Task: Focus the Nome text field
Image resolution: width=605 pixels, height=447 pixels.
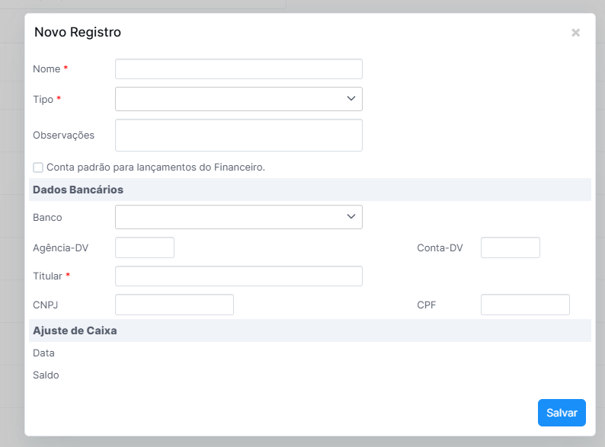Action: coord(238,69)
